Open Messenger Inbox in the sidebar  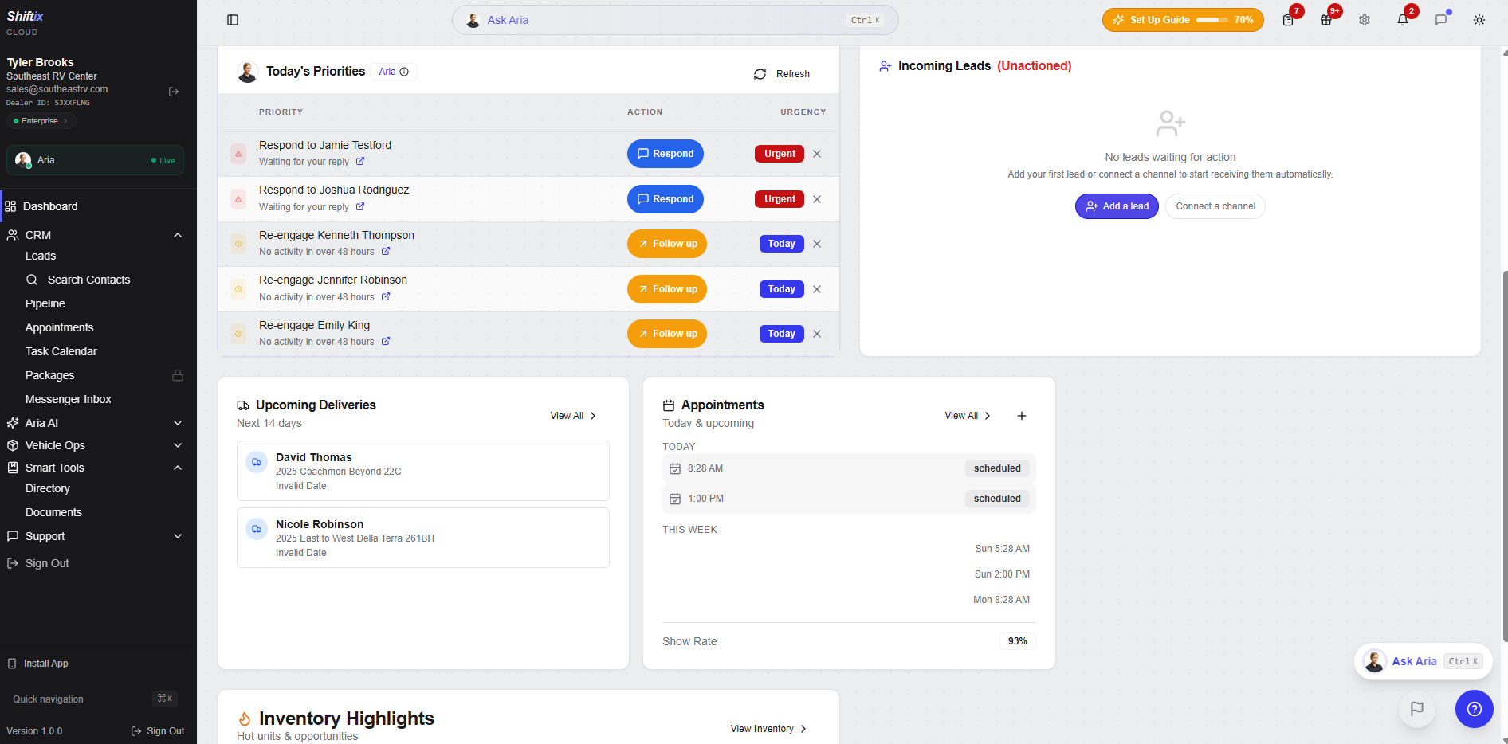point(69,399)
